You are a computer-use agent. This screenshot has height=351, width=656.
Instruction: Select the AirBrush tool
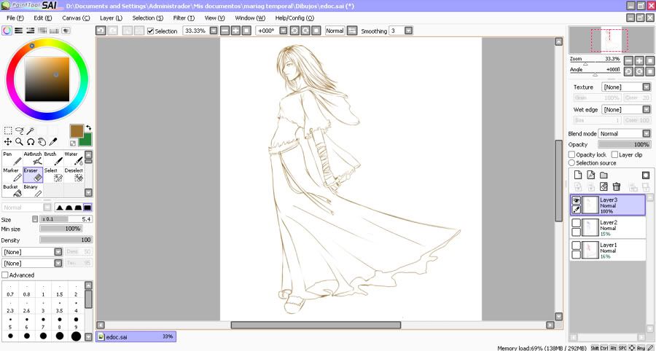point(33,158)
